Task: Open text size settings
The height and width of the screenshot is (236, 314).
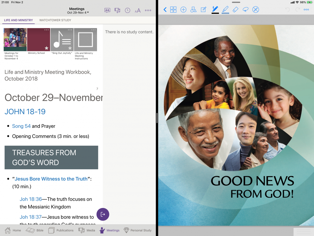Action: (138, 11)
